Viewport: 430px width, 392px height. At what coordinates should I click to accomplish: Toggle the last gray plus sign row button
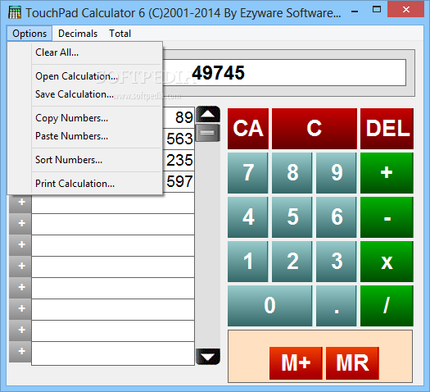point(20,352)
